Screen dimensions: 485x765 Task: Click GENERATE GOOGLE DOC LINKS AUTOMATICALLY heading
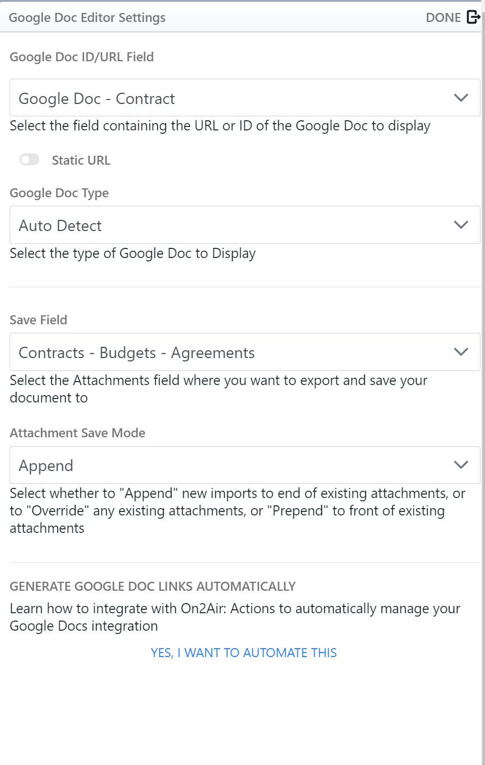click(152, 586)
